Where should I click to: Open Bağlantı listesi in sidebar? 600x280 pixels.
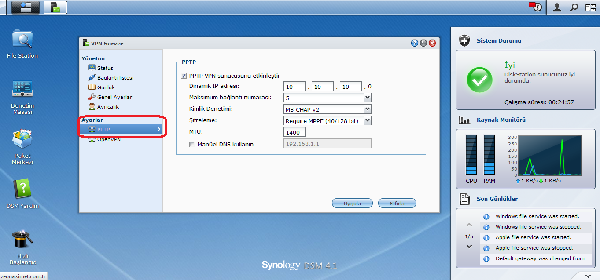coord(115,78)
